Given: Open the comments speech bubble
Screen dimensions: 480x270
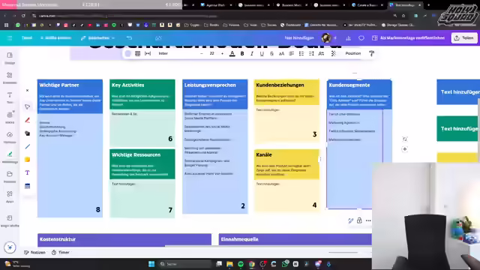Looking at the screenshot, I should pos(361,38).
